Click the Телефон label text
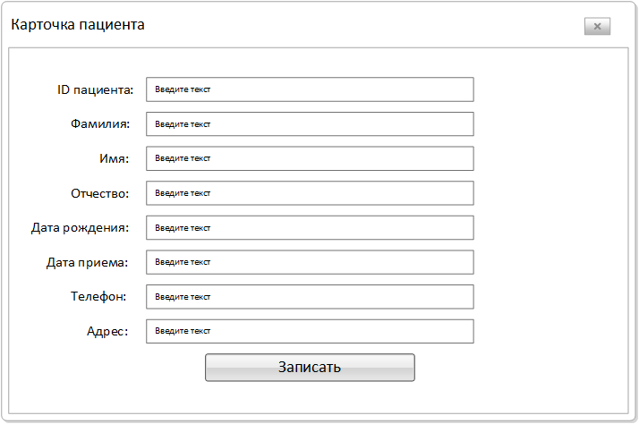This screenshot has height=424, width=639. click(x=98, y=296)
